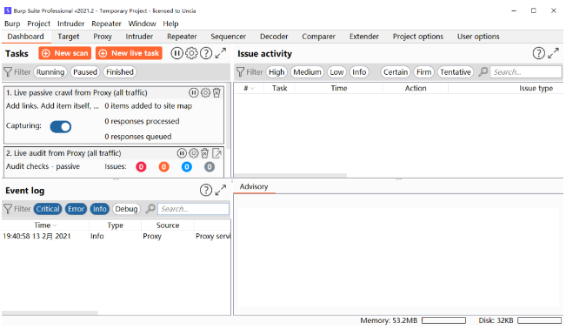Viewport: 566px width, 330px height.
Task: Toggle the Capturing switch off
Action: (x=61, y=126)
